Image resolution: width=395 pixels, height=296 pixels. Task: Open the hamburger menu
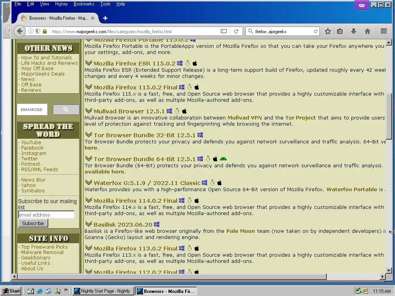pos(384,31)
